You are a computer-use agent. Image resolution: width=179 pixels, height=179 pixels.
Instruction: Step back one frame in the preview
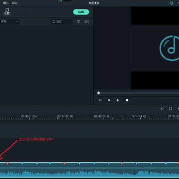(x=100, y=100)
